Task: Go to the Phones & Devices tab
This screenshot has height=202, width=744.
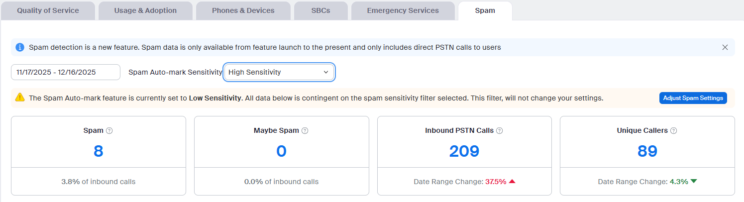Action: pos(243,10)
